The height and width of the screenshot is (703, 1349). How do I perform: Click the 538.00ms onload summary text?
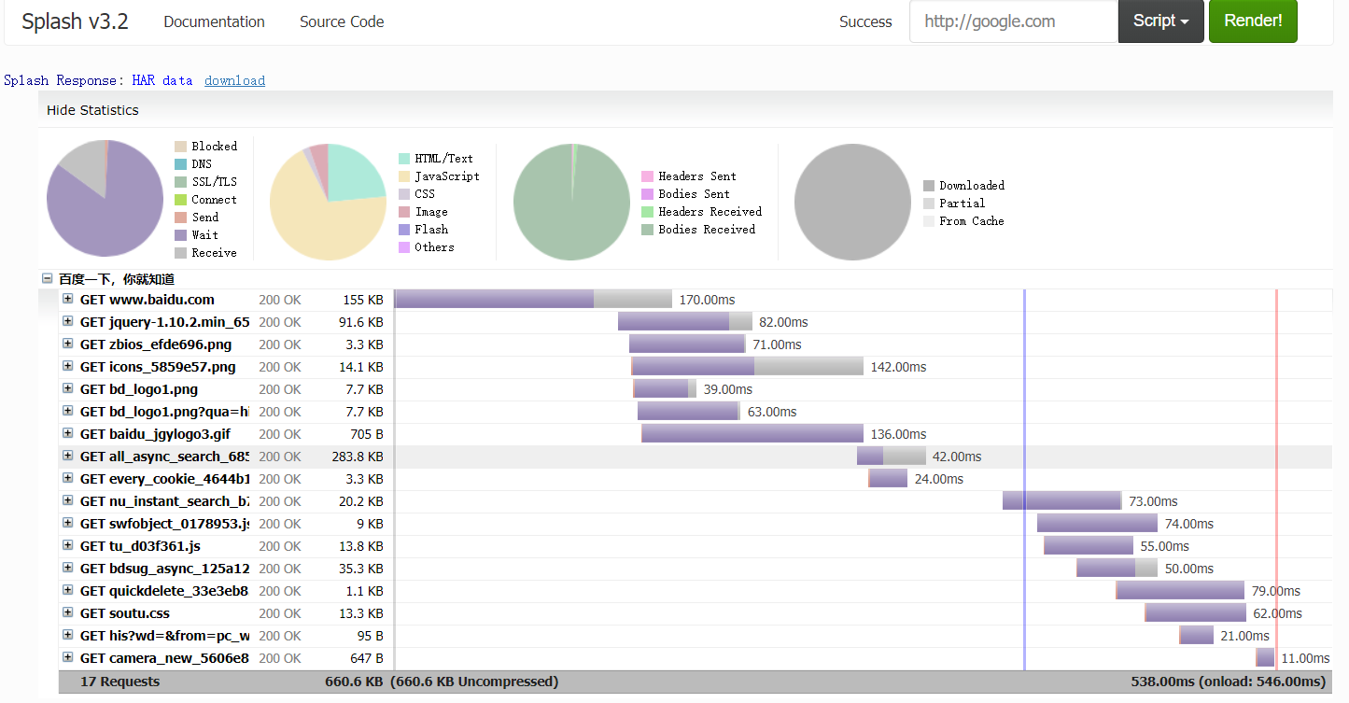(1229, 682)
